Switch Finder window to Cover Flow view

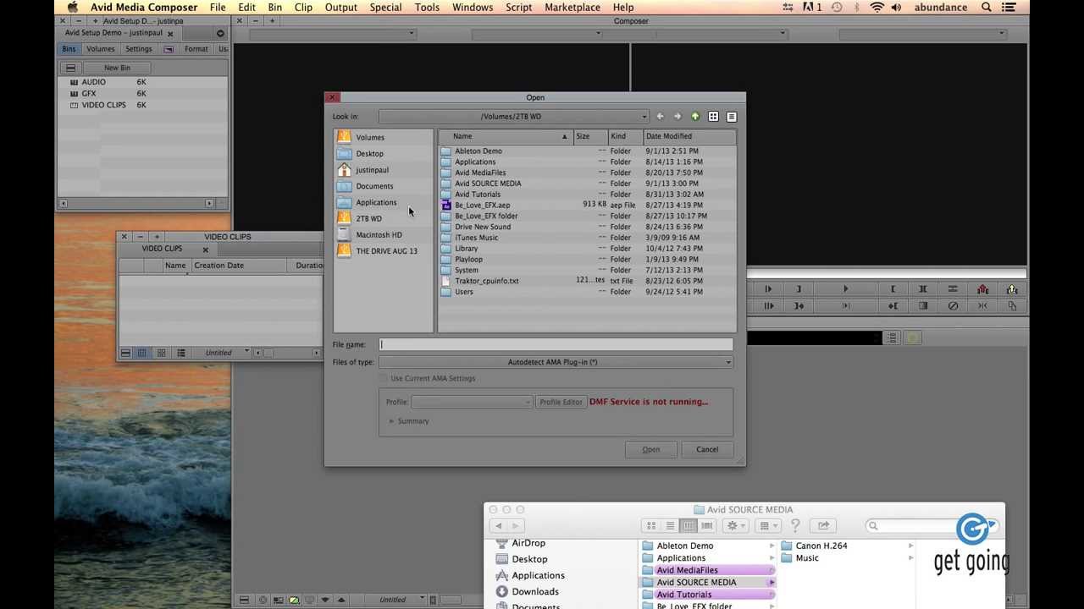tap(708, 526)
